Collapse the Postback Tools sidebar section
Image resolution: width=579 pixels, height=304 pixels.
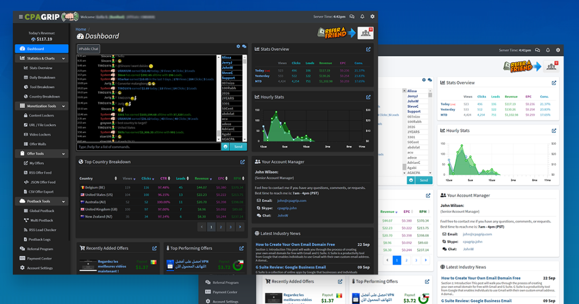point(64,201)
